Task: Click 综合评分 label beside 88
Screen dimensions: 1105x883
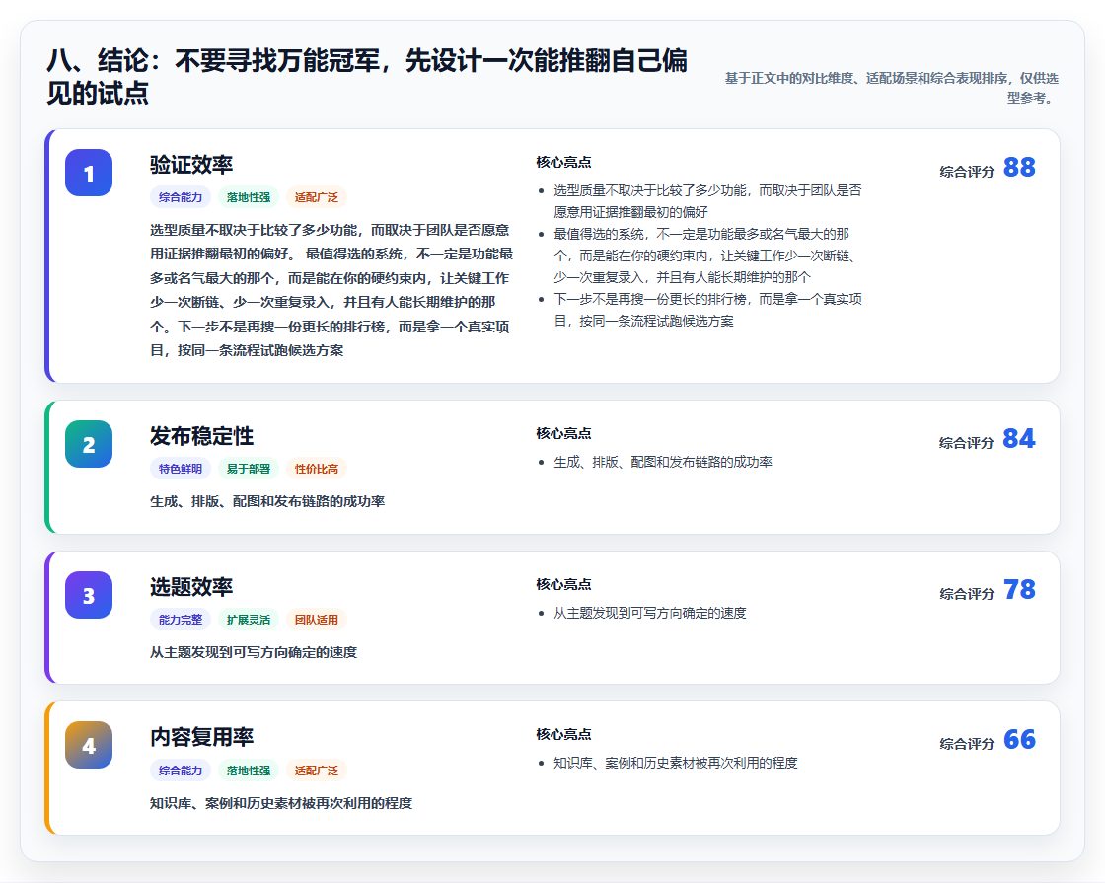Action: click(x=967, y=172)
